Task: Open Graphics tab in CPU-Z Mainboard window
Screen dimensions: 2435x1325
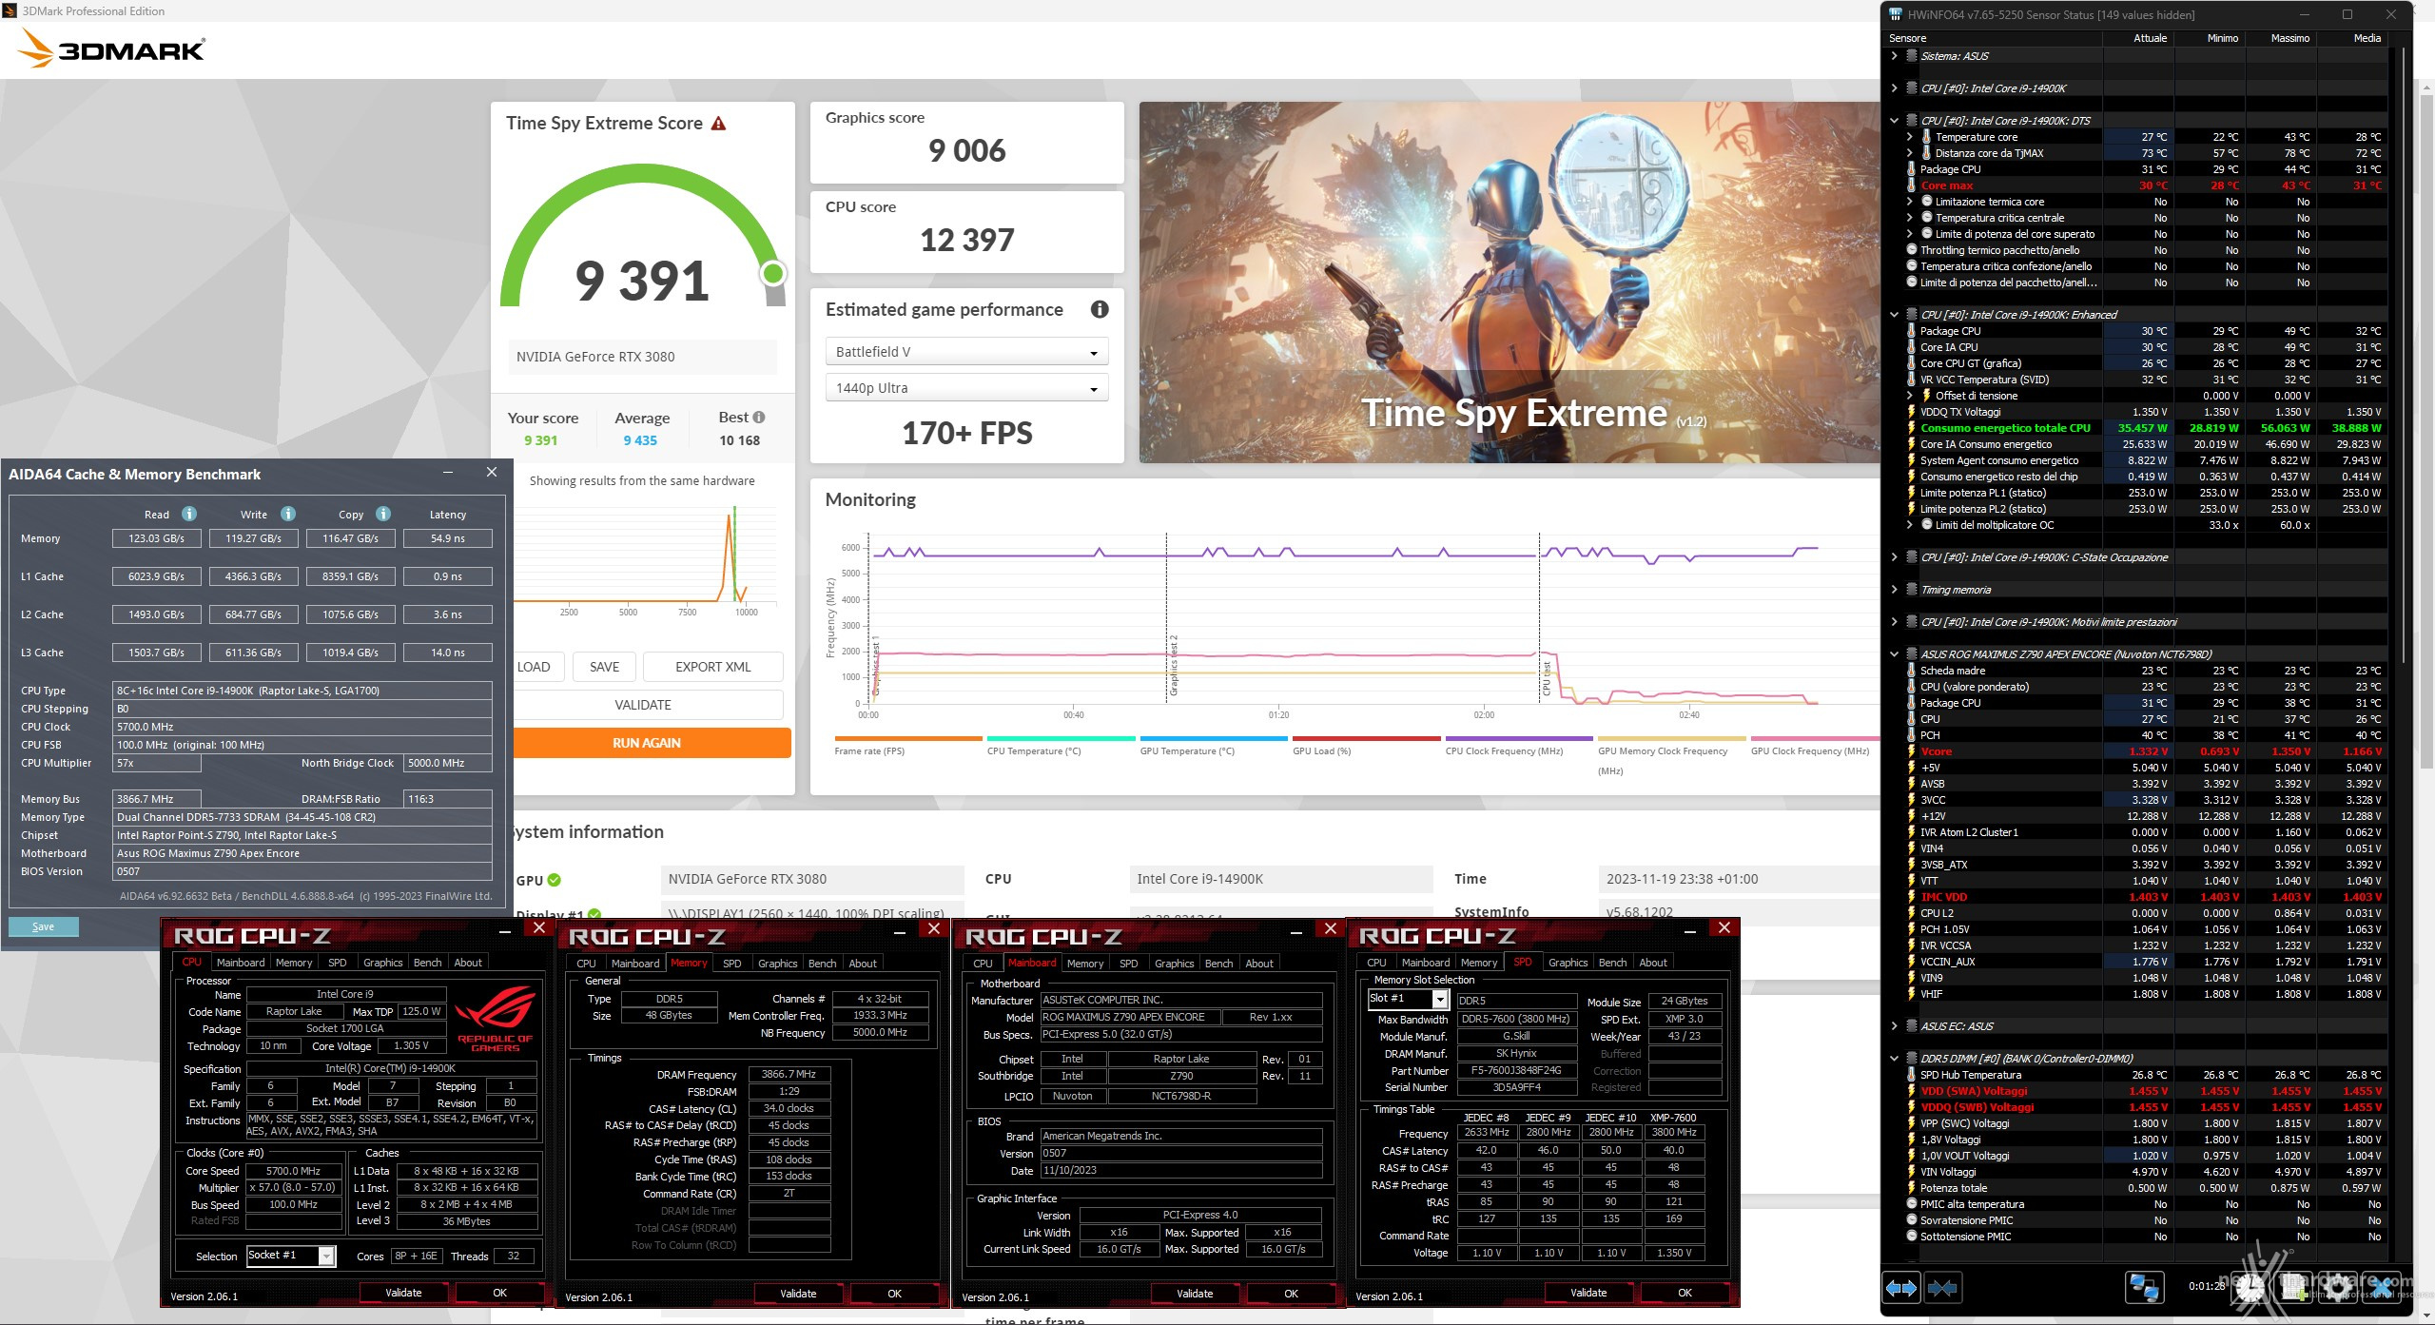Action: click(1174, 964)
